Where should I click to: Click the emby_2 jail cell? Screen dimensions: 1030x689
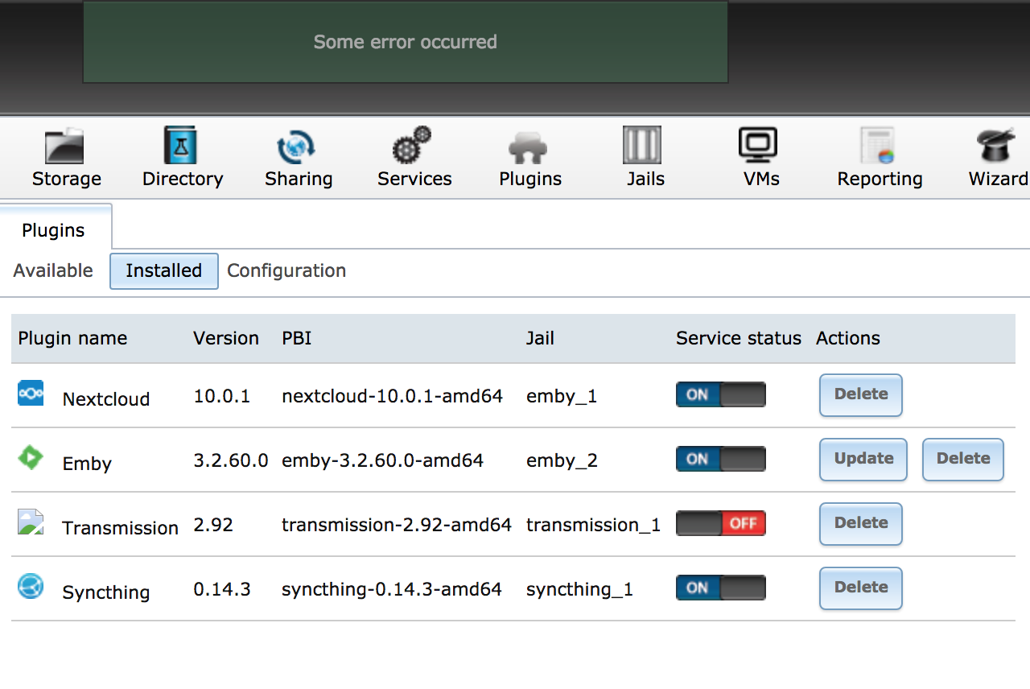coord(562,460)
